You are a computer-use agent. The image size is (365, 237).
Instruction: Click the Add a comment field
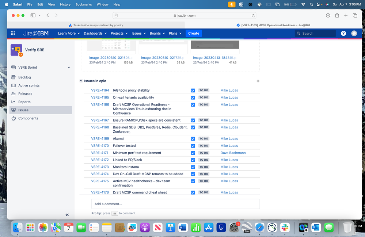tap(175, 204)
